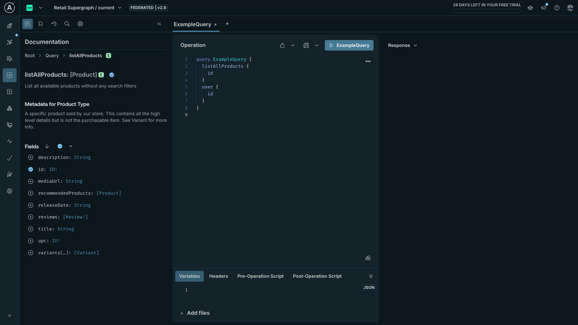Open the Changelog sidebar icon
The image size is (578, 325).
(10, 58)
